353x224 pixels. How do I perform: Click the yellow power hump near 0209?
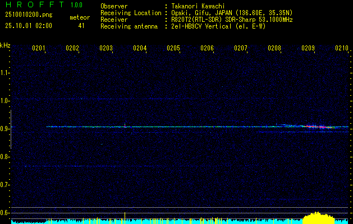pos(318,218)
